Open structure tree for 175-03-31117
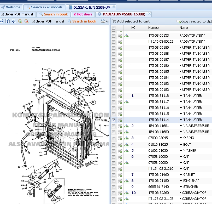 pos(126,102)
